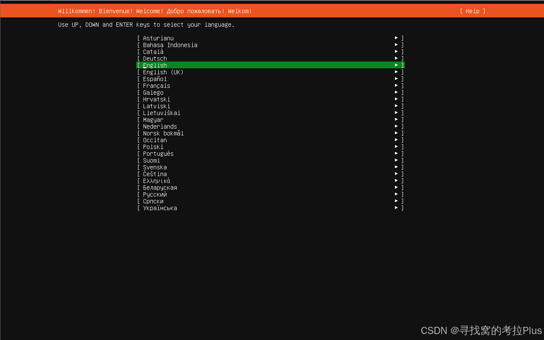Click arrow at end of Deutsch row
This screenshot has height=340, width=544.
[x=396, y=58]
